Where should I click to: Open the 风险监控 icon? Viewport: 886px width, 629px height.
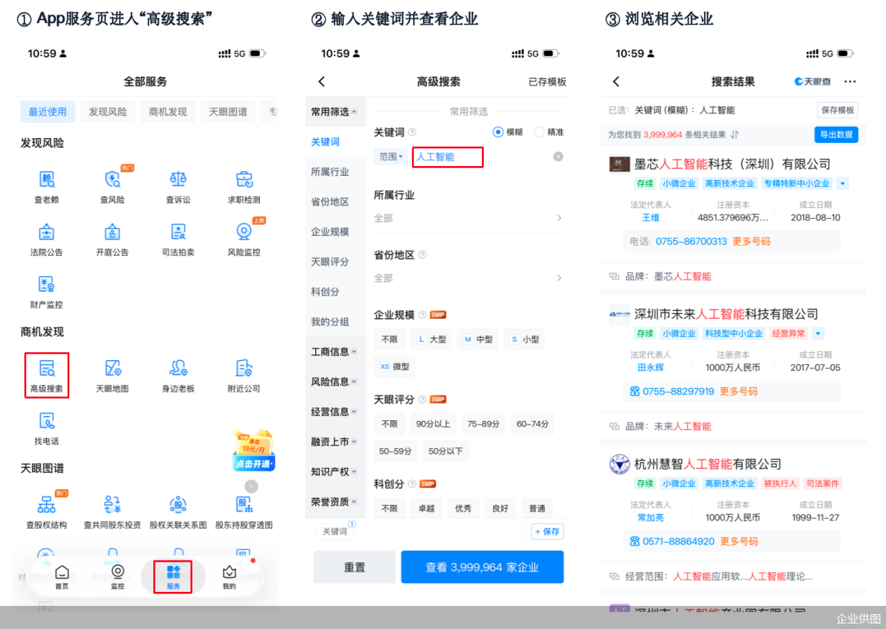[x=244, y=233]
